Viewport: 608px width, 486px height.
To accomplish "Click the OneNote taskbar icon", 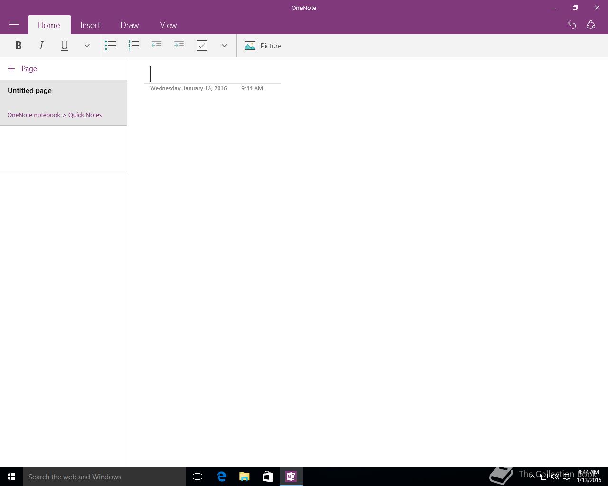I will pos(291,477).
